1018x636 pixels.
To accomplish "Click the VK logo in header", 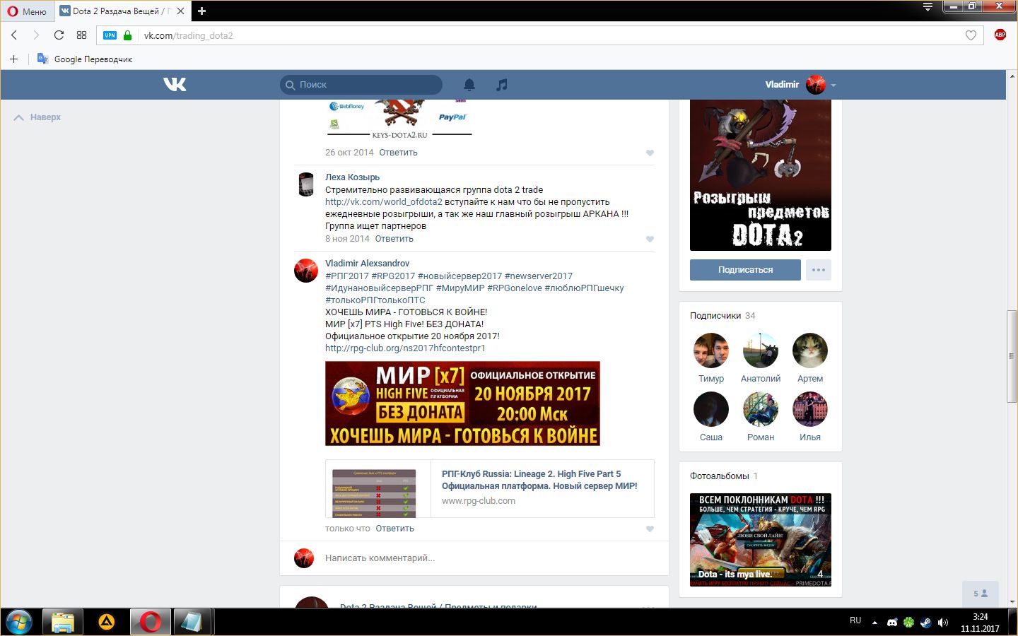I will [175, 85].
